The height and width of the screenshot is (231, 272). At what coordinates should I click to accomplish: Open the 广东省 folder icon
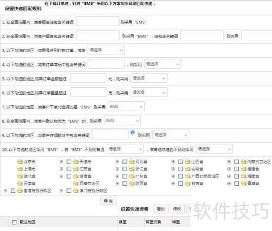[x=132, y=176]
